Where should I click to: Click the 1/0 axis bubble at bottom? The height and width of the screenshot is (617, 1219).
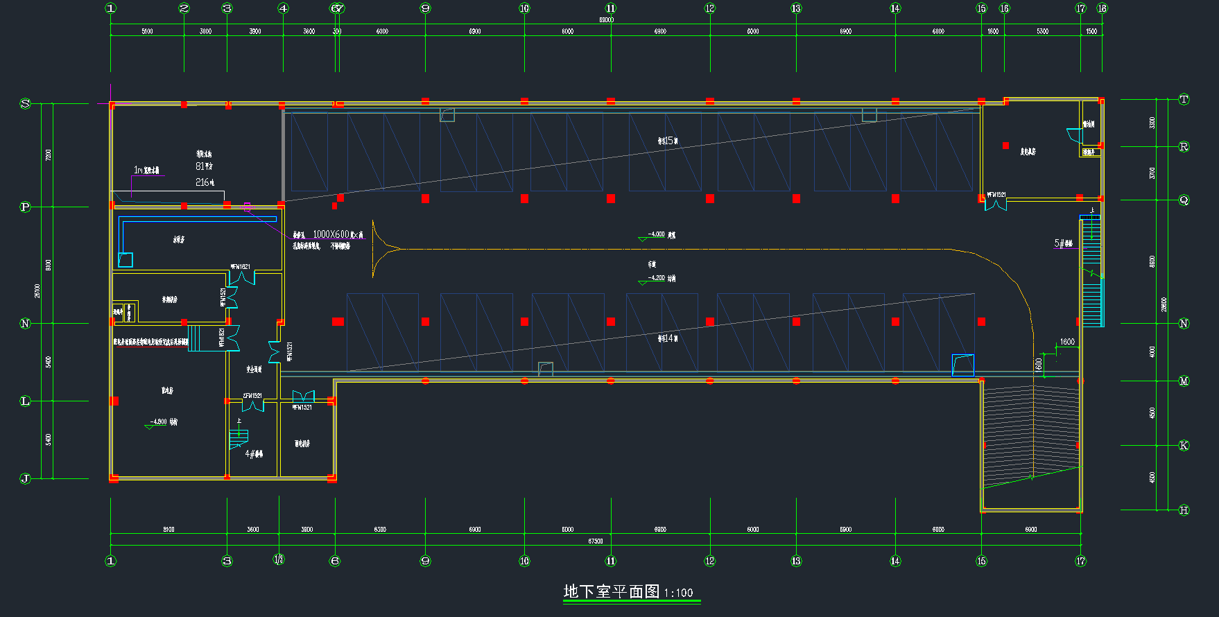pyautogui.click(x=279, y=559)
